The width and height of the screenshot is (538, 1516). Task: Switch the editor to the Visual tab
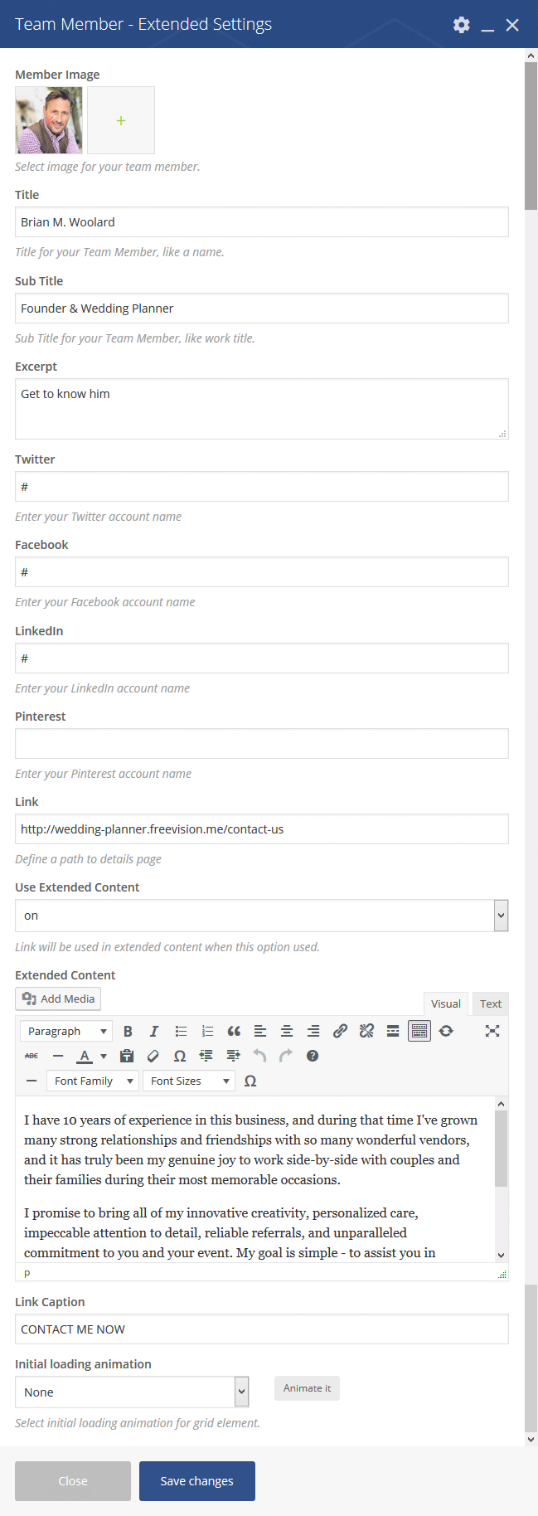[446, 1003]
